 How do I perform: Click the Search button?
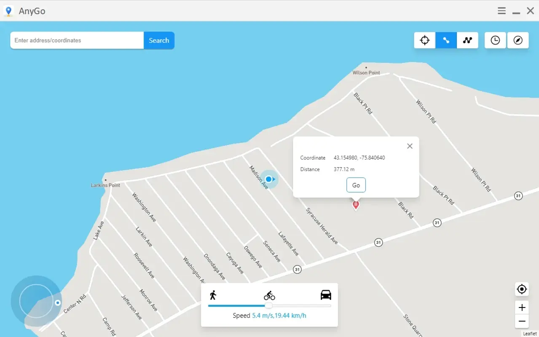click(159, 40)
